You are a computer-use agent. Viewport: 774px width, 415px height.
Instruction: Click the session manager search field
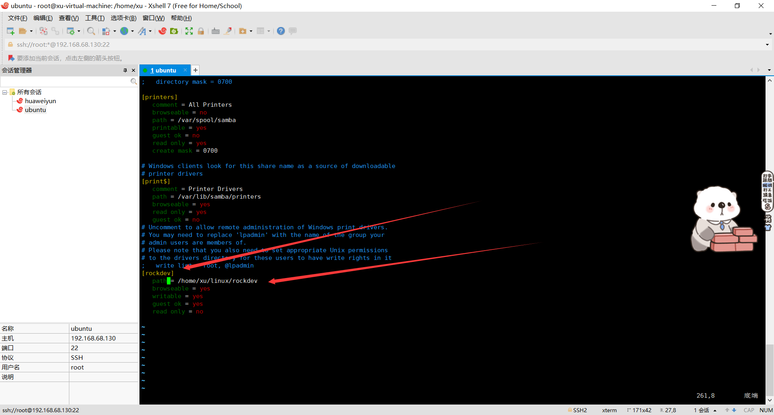tap(65, 82)
